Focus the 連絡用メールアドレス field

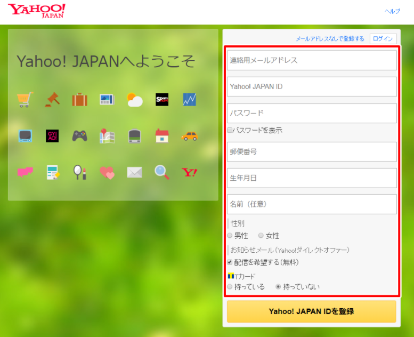(312, 60)
